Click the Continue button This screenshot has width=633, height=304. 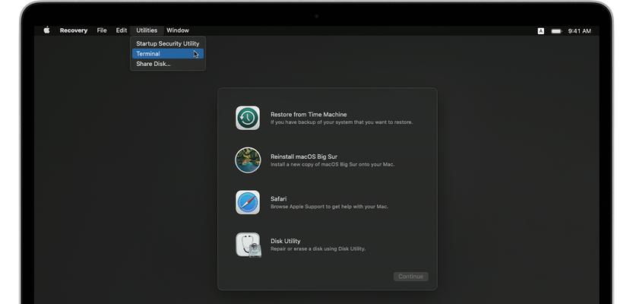click(410, 277)
